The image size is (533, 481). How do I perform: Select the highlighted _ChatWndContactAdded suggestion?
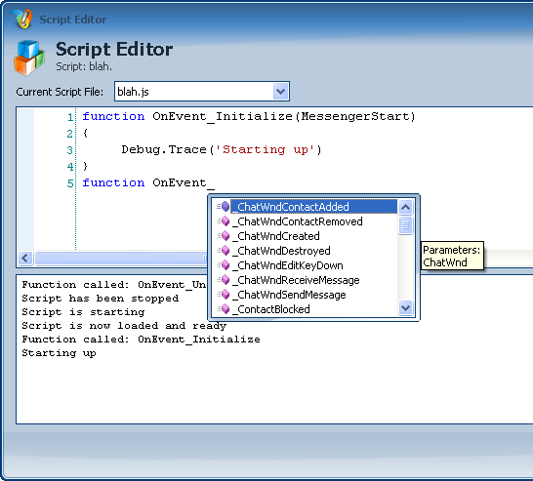click(313, 207)
